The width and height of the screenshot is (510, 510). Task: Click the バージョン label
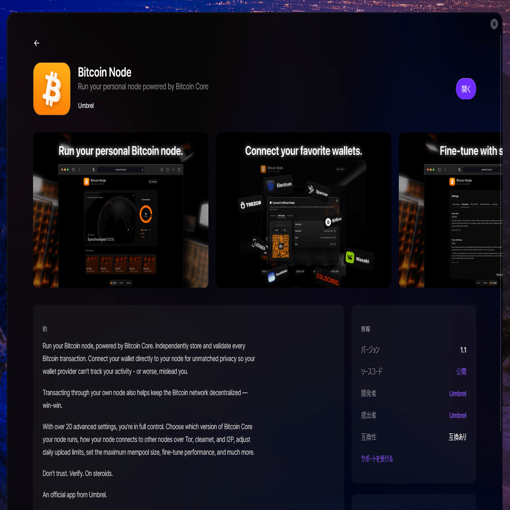click(370, 350)
